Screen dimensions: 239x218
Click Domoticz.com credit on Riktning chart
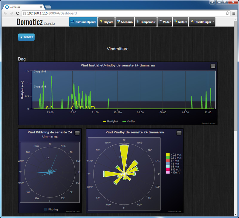(73, 211)
